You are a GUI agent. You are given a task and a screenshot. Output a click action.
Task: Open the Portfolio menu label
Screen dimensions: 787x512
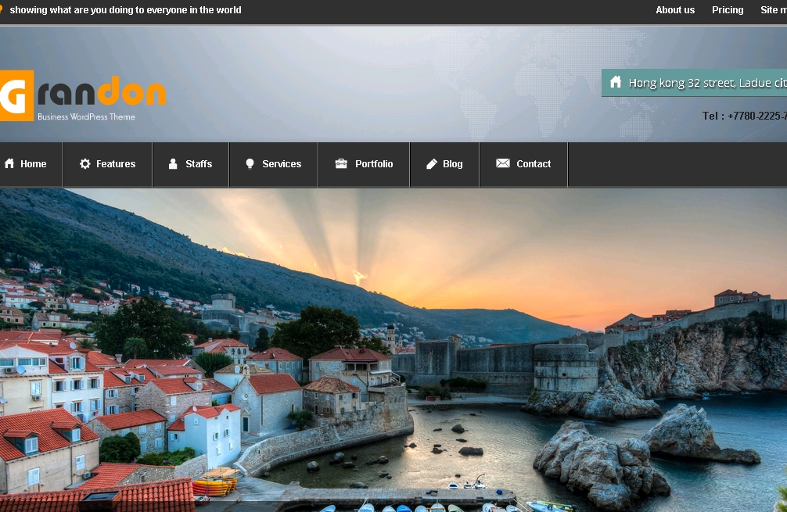374,164
